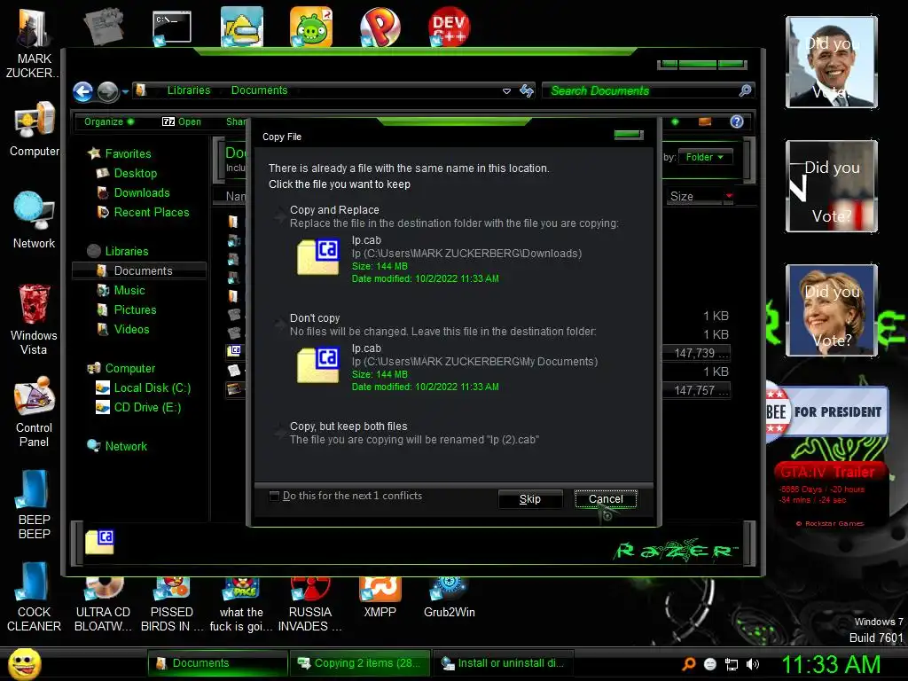Switch to 'Install or uninstall di...' taskbar button
The width and height of the screenshot is (908, 681).
(x=504, y=663)
